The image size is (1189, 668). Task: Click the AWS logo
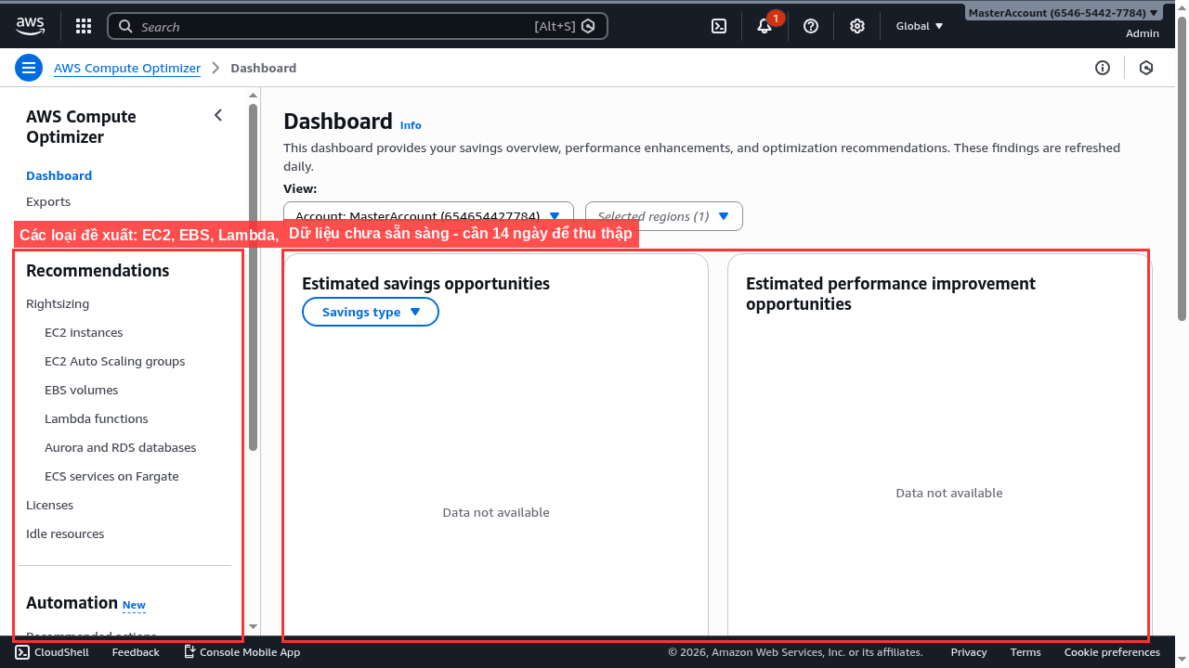30,25
